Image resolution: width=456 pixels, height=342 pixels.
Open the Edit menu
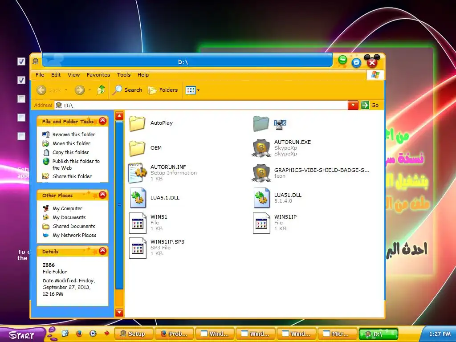tap(56, 75)
